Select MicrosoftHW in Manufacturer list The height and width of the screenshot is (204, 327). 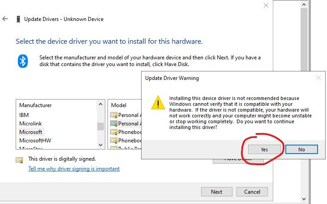(35, 141)
